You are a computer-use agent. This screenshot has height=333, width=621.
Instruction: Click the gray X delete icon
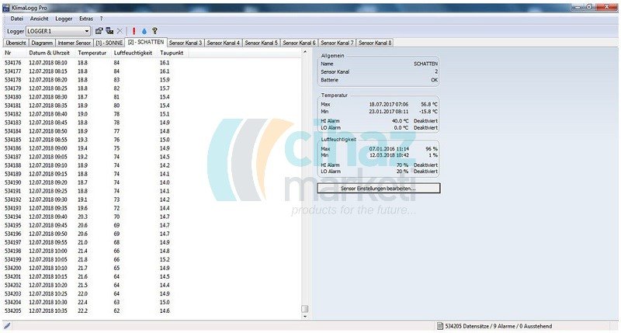(x=120, y=31)
